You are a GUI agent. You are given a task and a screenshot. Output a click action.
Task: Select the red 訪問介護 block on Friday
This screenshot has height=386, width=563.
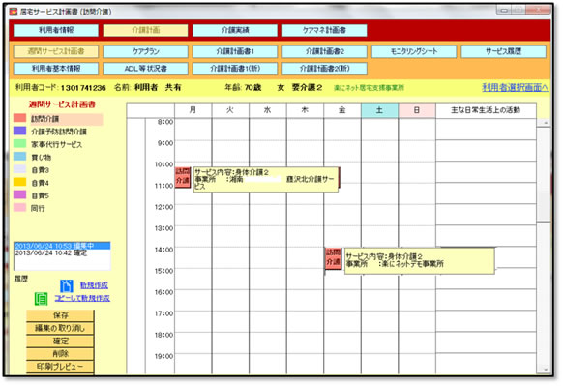coord(333,258)
